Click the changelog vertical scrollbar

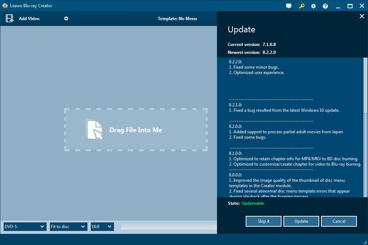(x=365, y=85)
